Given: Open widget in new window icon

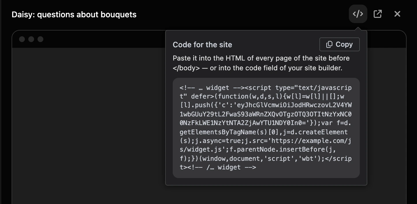Looking at the screenshot, I should (x=378, y=14).
